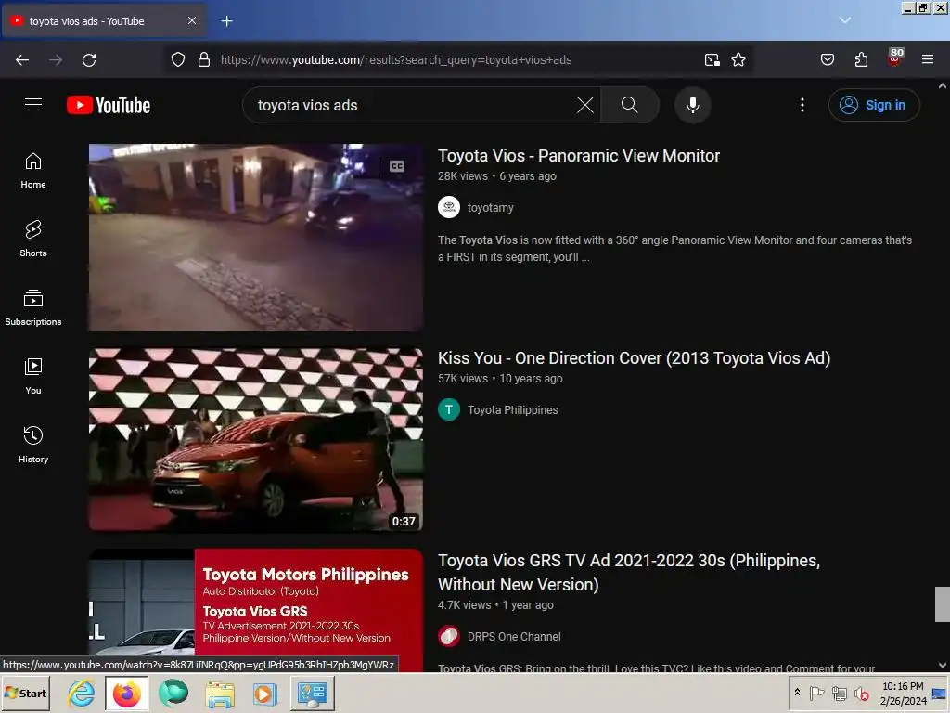Image resolution: width=950 pixels, height=713 pixels.
Task: Bookmark this page with star
Action: pyautogui.click(x=738, y=60)
